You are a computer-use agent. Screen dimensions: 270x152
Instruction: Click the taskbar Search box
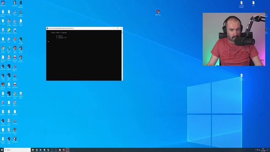click(17, 150)
